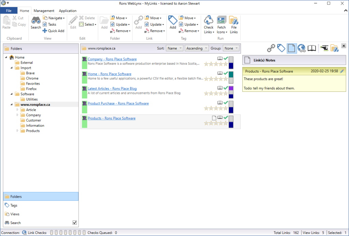This screenshot has width=349, height=236.
Task: Click the application globe icon in title bar
Action: click(3, 3)
